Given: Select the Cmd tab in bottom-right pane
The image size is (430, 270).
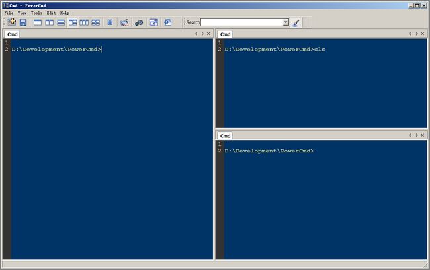Looking at the screenshot, I should (225, 136).
